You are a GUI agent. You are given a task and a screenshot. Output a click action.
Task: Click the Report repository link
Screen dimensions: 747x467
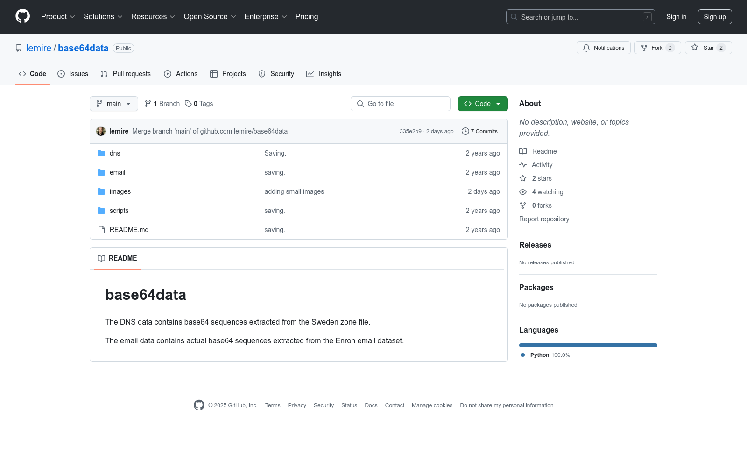coord(544,219)
